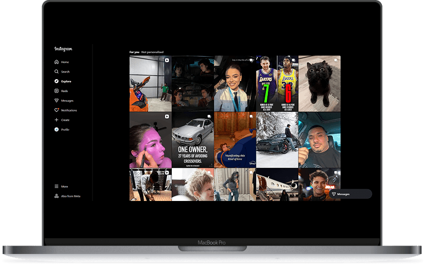Expand the More hamburger menu
Screen dimensions: 426x265
[57, 186]
